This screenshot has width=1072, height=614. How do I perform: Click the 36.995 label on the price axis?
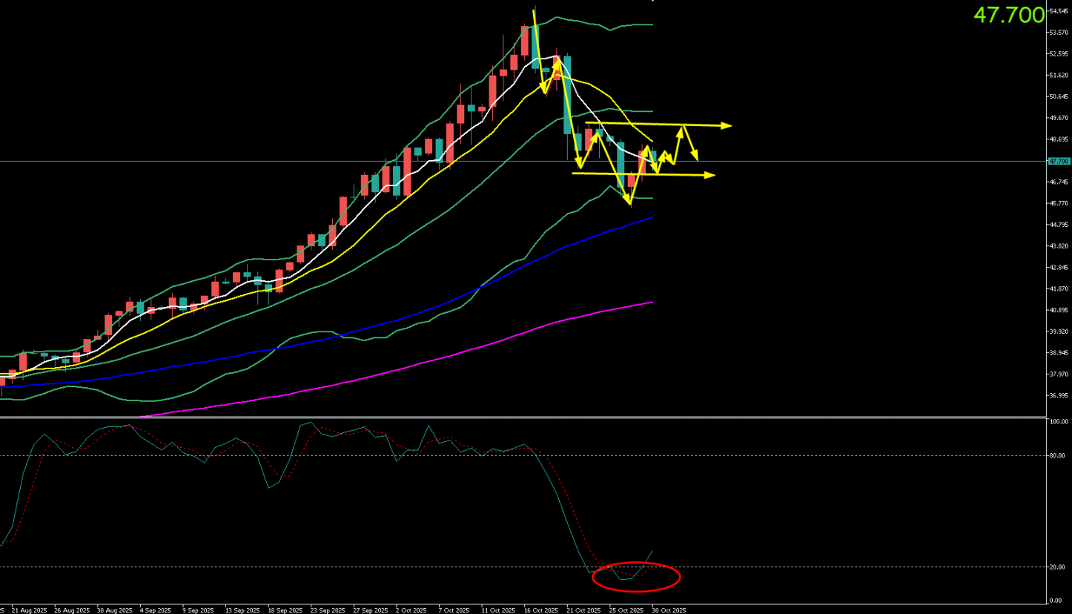click(1058, 395)
